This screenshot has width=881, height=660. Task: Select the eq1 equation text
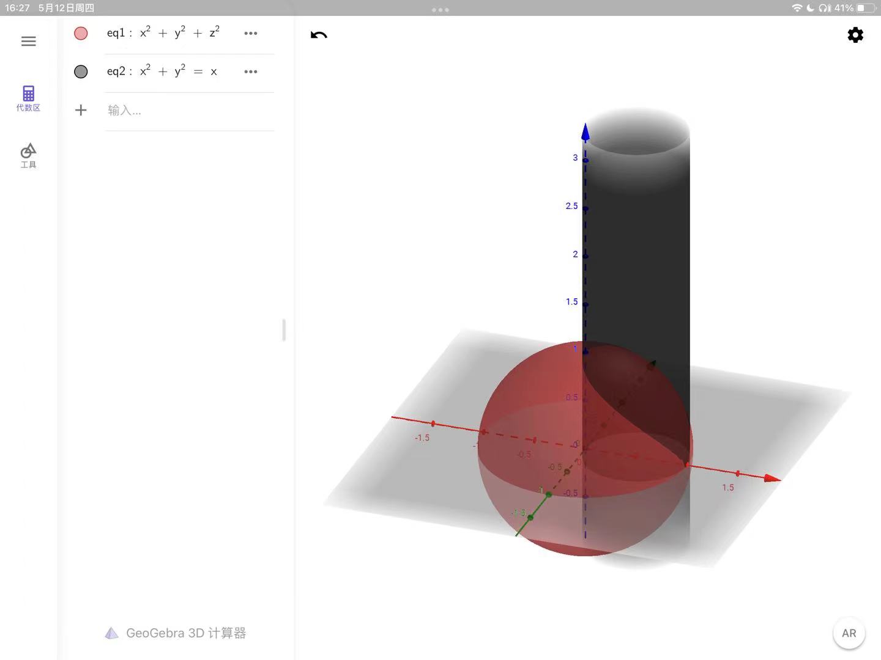pyautogui.click(x=164, y=34)
